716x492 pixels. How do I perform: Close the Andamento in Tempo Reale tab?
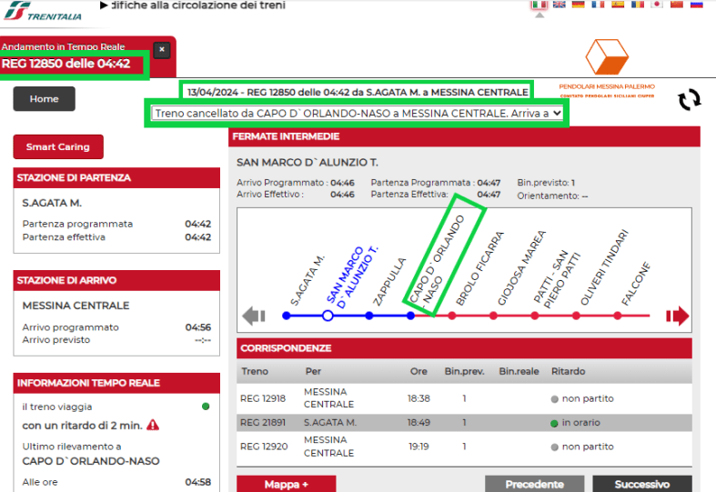pos(161,50)
